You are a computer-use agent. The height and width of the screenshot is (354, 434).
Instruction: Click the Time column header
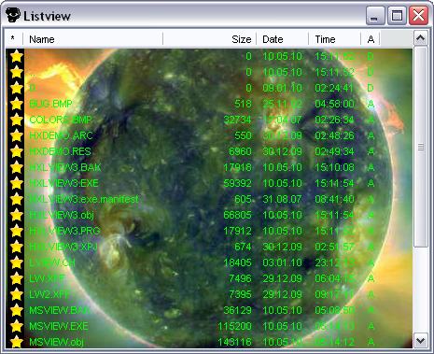pyautogui.click(x=335, y=39)
